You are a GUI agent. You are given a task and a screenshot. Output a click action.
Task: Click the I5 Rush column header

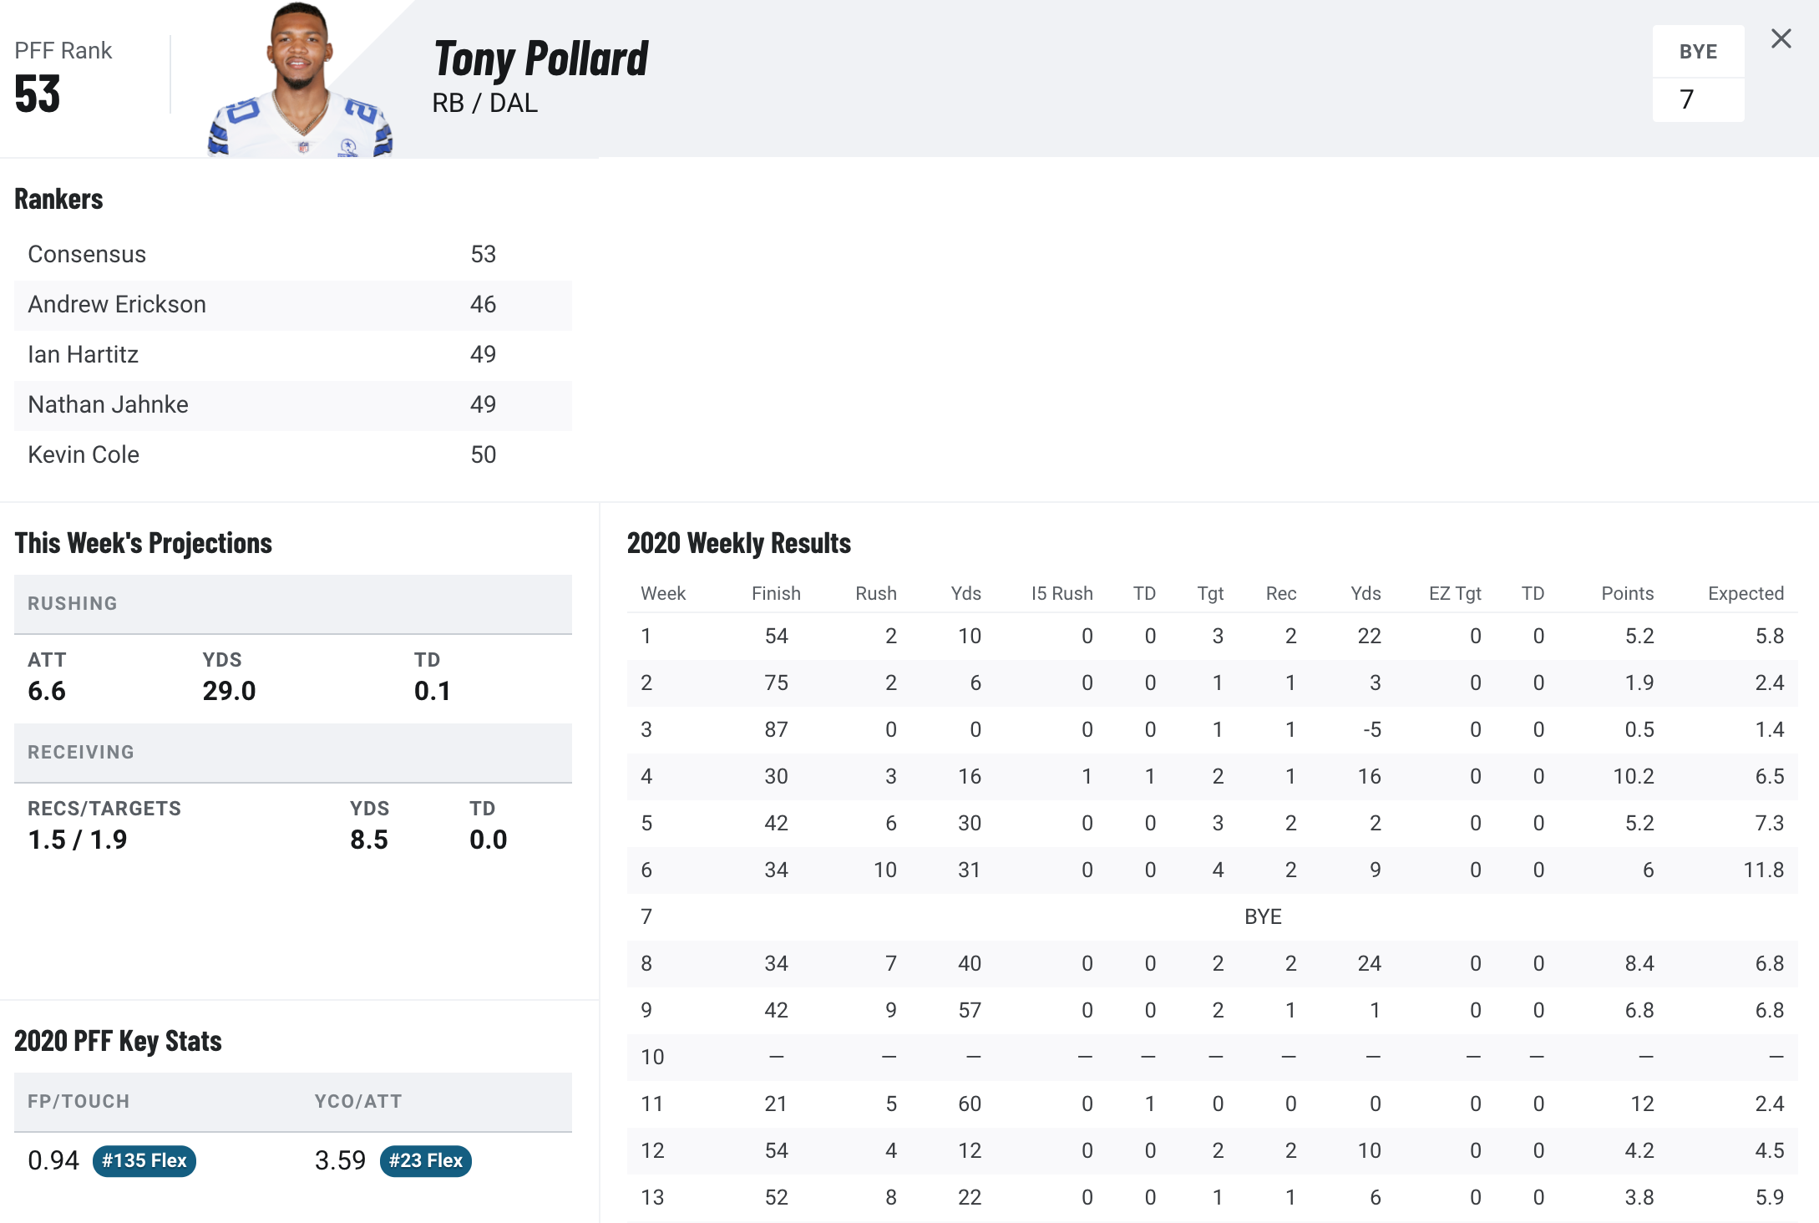click(1062, 593)
